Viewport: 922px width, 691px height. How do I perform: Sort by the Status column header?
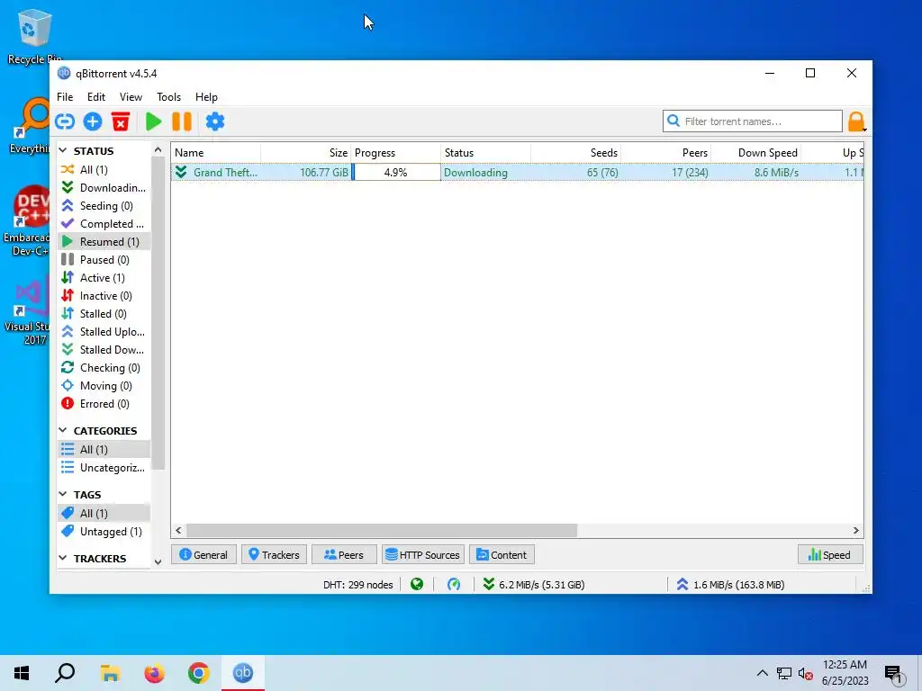coord(485,153)
